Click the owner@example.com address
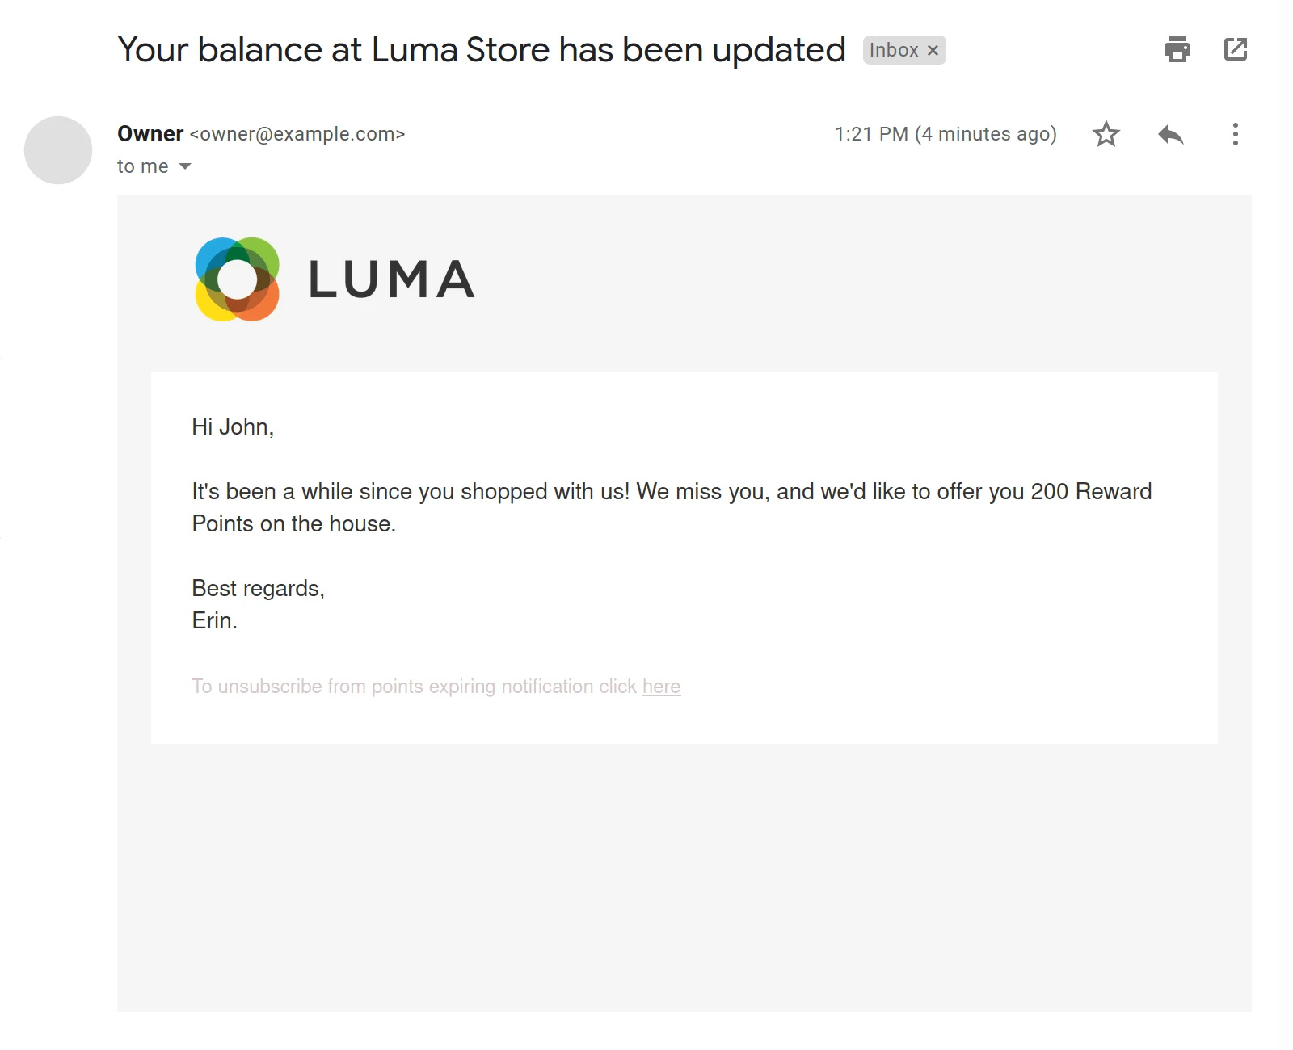 tap(297, 134)
